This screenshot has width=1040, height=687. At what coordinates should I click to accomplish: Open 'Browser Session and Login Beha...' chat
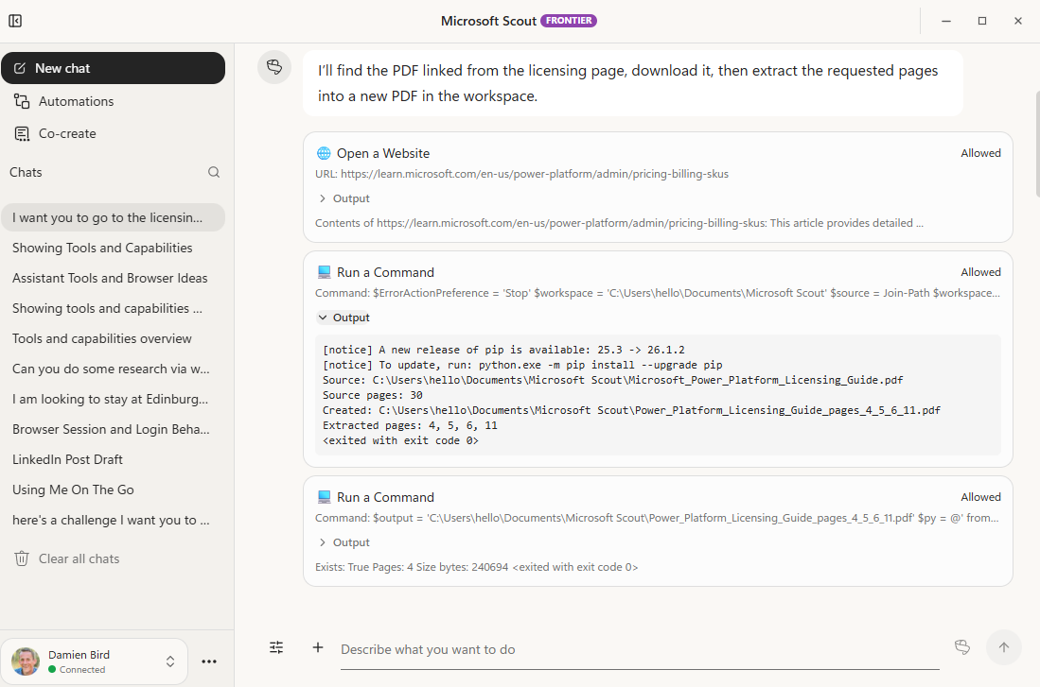coord(113,429)
